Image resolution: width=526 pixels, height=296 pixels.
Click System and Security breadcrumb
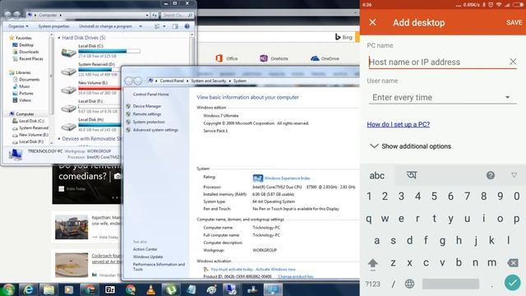coord(208,81)
